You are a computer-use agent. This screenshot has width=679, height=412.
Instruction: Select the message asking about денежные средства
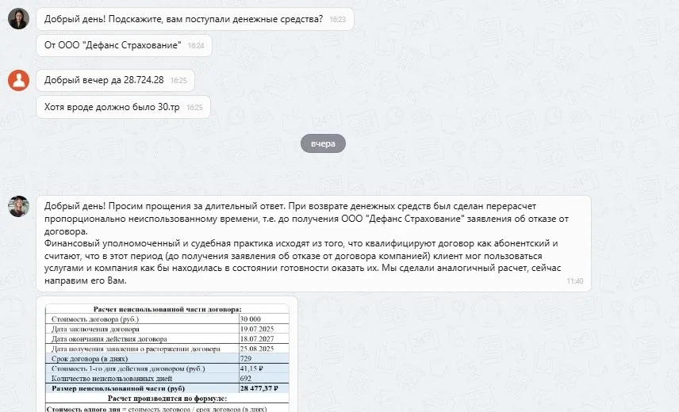click(183, 19)
